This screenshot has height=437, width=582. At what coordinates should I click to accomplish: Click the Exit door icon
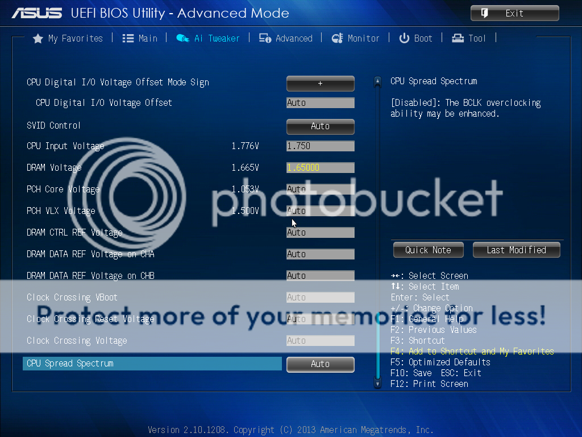pos(485,13)
